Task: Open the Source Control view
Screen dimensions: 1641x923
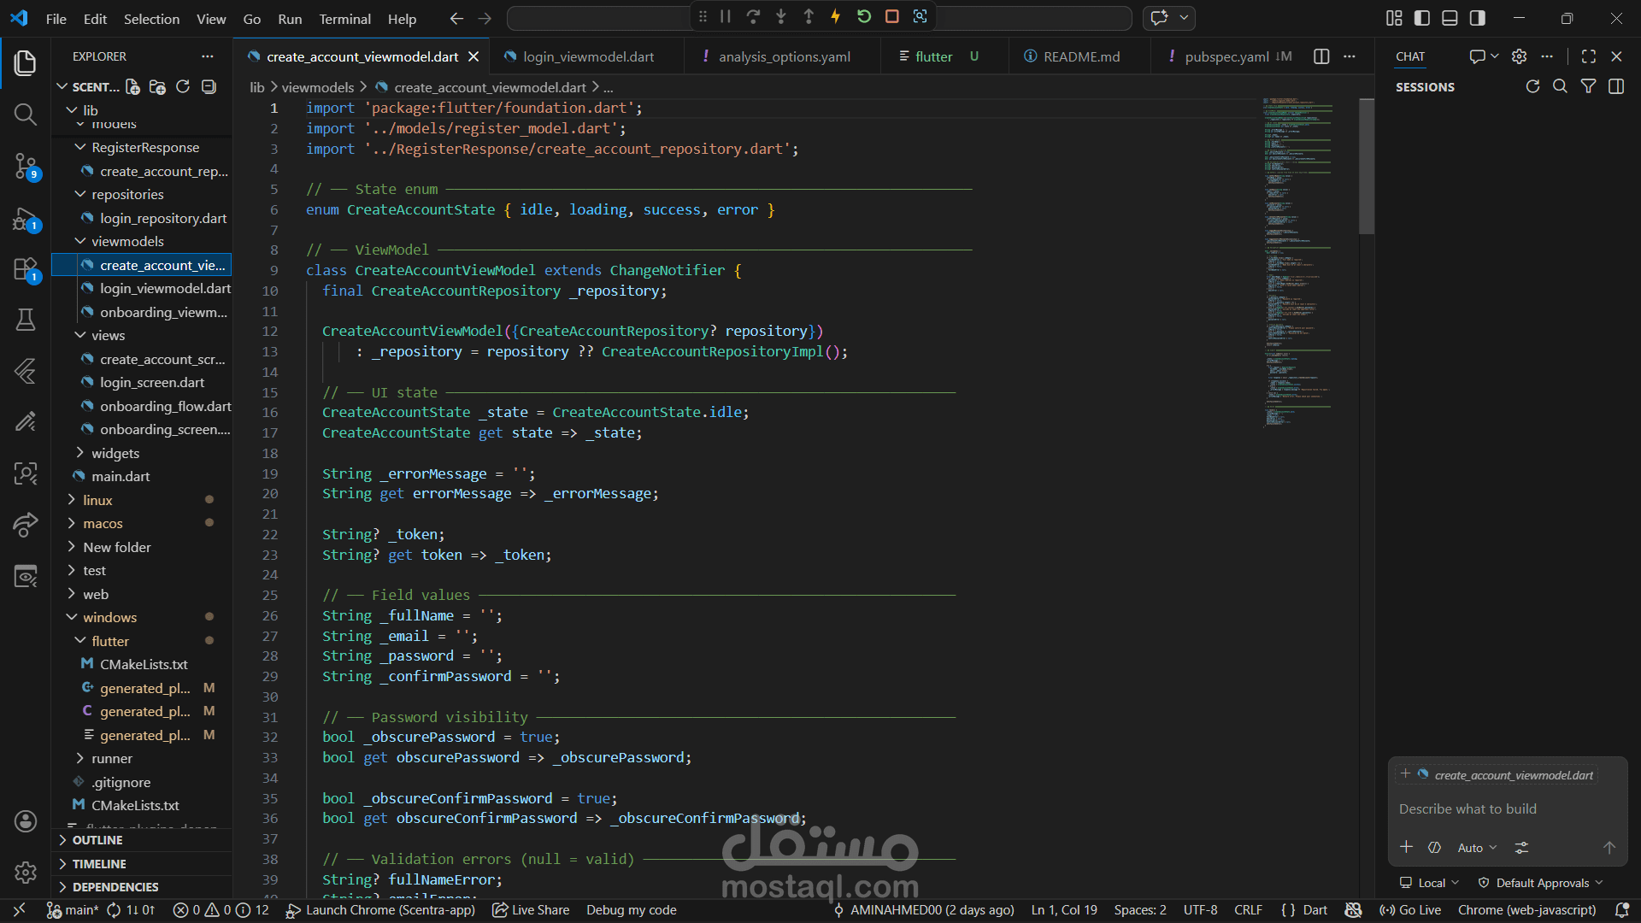Action: 26,166
